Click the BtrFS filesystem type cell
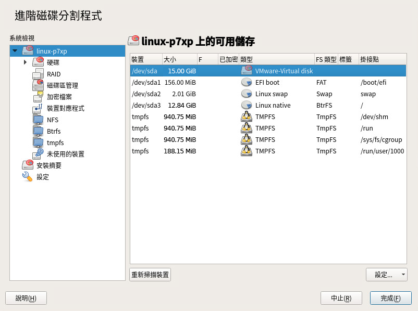 [324, 106]
